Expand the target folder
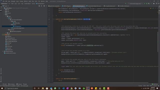The image size is (160, 90). (x=4, y=35)
